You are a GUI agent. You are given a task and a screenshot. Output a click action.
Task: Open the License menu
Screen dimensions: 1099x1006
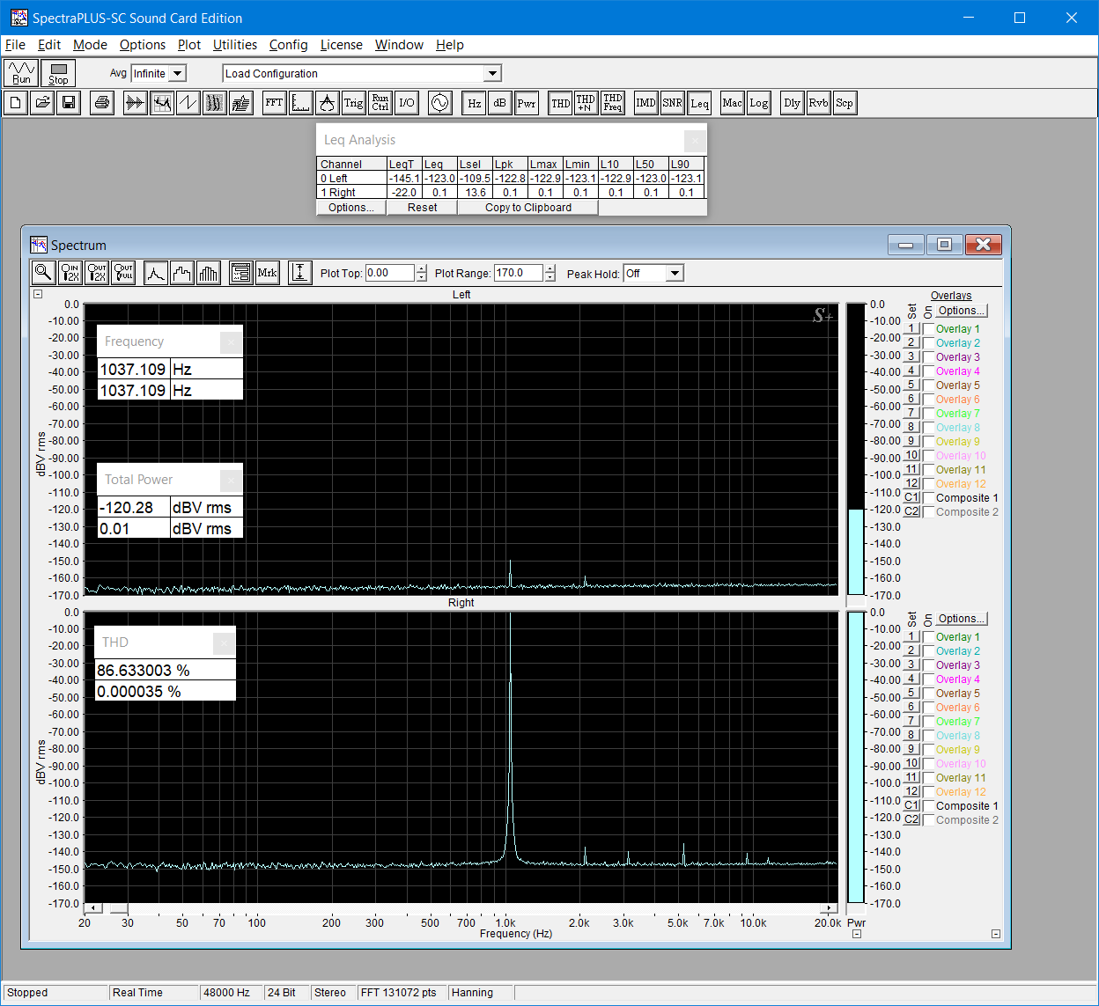(341, 45)
